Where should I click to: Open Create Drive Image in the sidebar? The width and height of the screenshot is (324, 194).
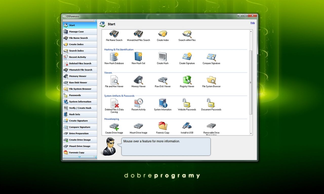80,140
